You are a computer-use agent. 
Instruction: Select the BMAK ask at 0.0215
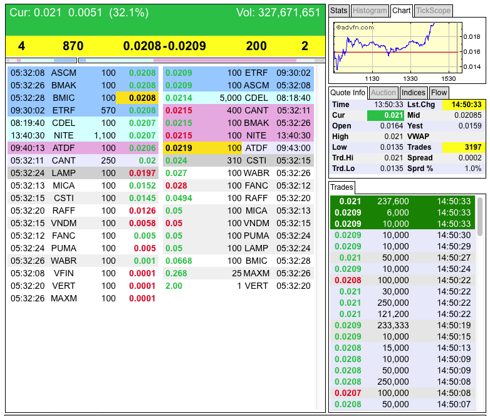point(239,123)
